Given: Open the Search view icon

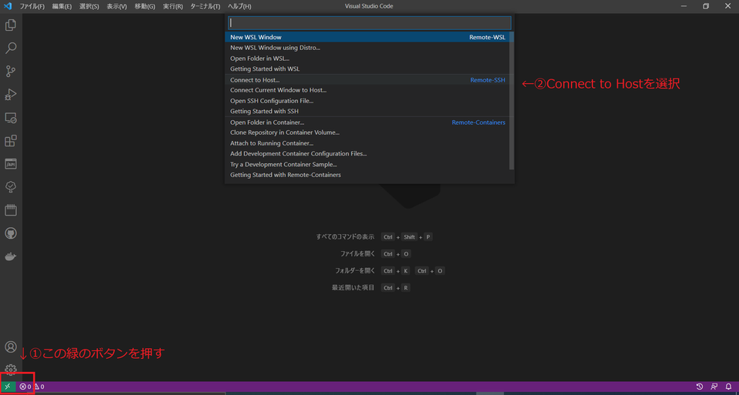Looking at the screenshot, I should (x=10, y=48).
